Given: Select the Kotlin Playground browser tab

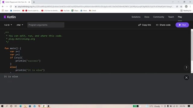Looking at the screenshot, I should coord(16,2).
